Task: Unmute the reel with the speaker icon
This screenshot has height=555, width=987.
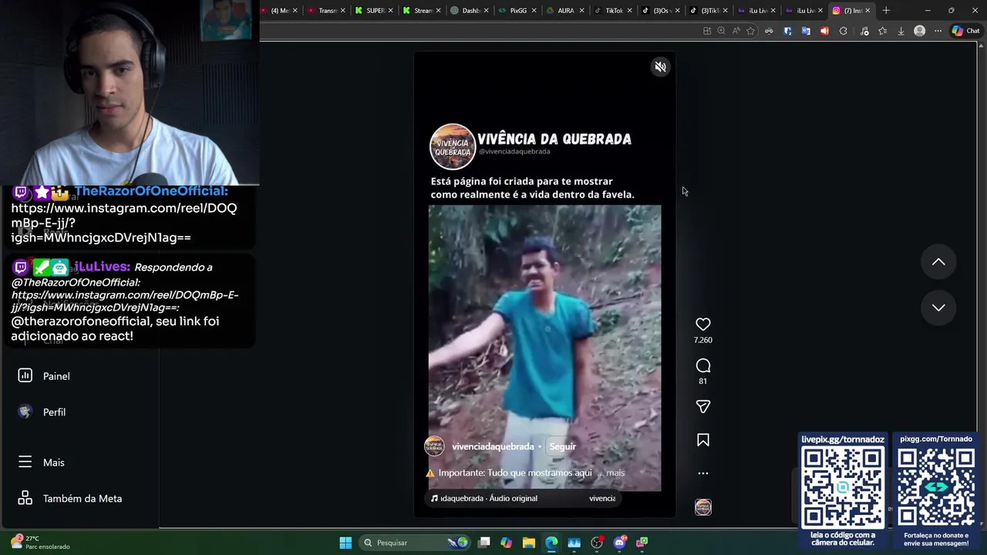Action: 660,67
